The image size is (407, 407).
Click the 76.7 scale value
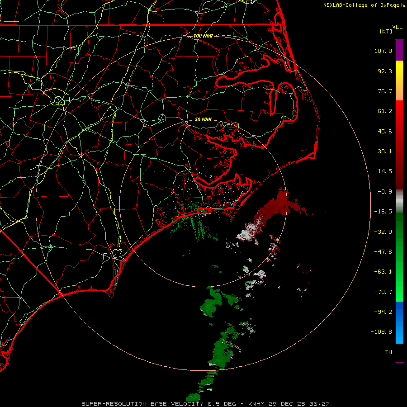pyautogui.click(x=385, y=91)
